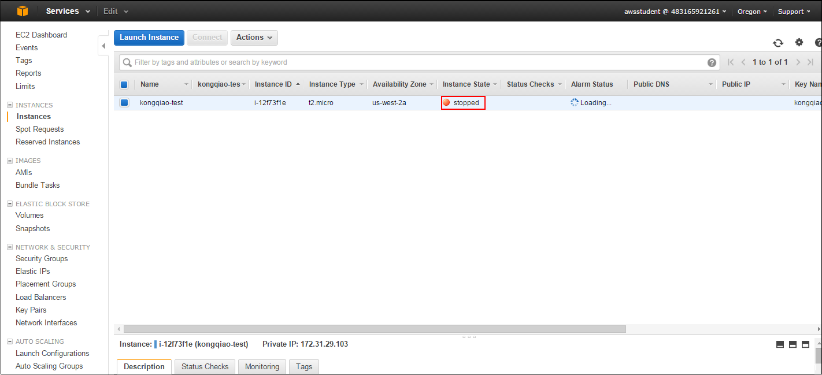Open Reserved Instances in the sidebar

pos(47,142)
